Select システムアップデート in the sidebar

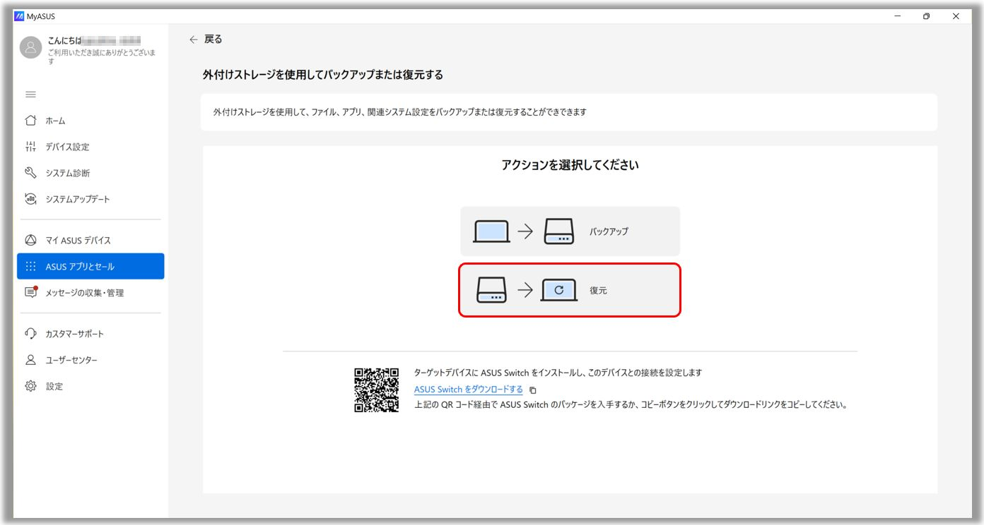(90, 199)
